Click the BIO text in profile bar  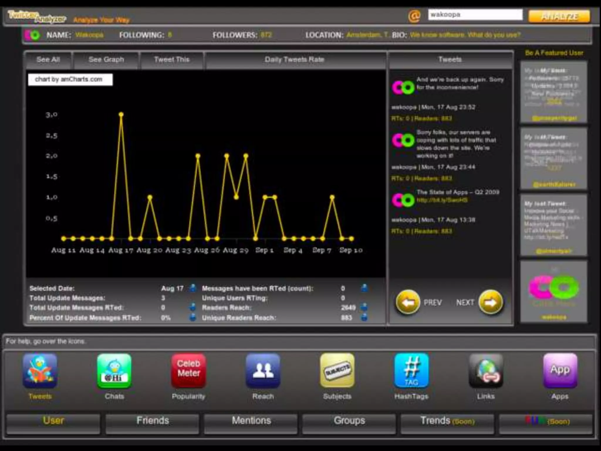[465, 35]
